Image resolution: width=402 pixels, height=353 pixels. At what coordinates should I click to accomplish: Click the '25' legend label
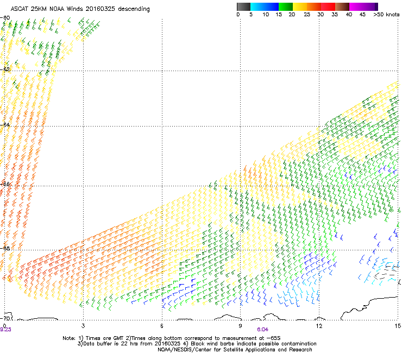pyautogui.click(x=307, y=15)
